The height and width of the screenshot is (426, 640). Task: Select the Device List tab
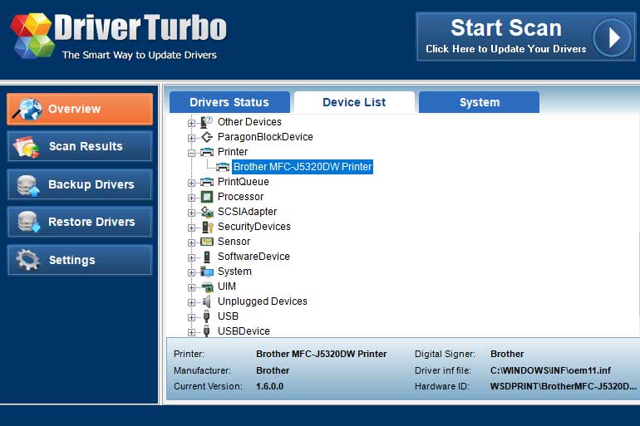pos(354,102)
